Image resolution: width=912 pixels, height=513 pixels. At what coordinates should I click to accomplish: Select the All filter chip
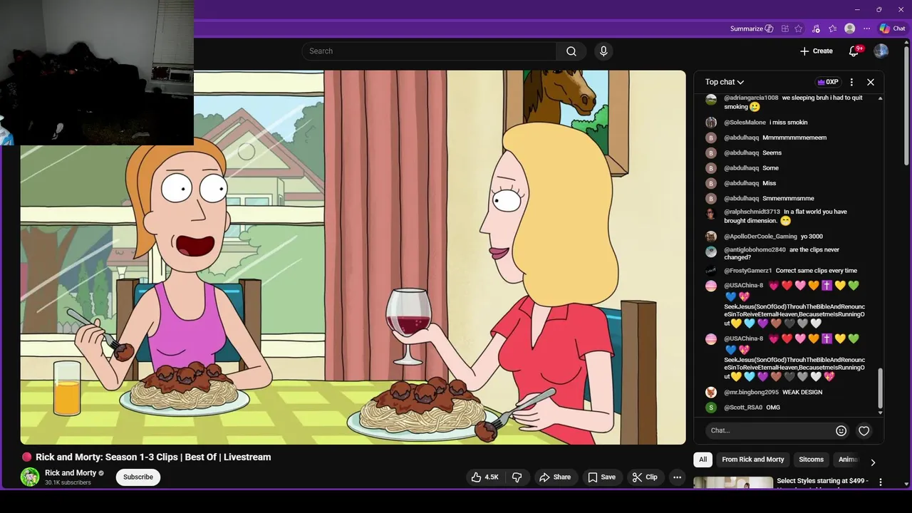click(x=703, y=460)
